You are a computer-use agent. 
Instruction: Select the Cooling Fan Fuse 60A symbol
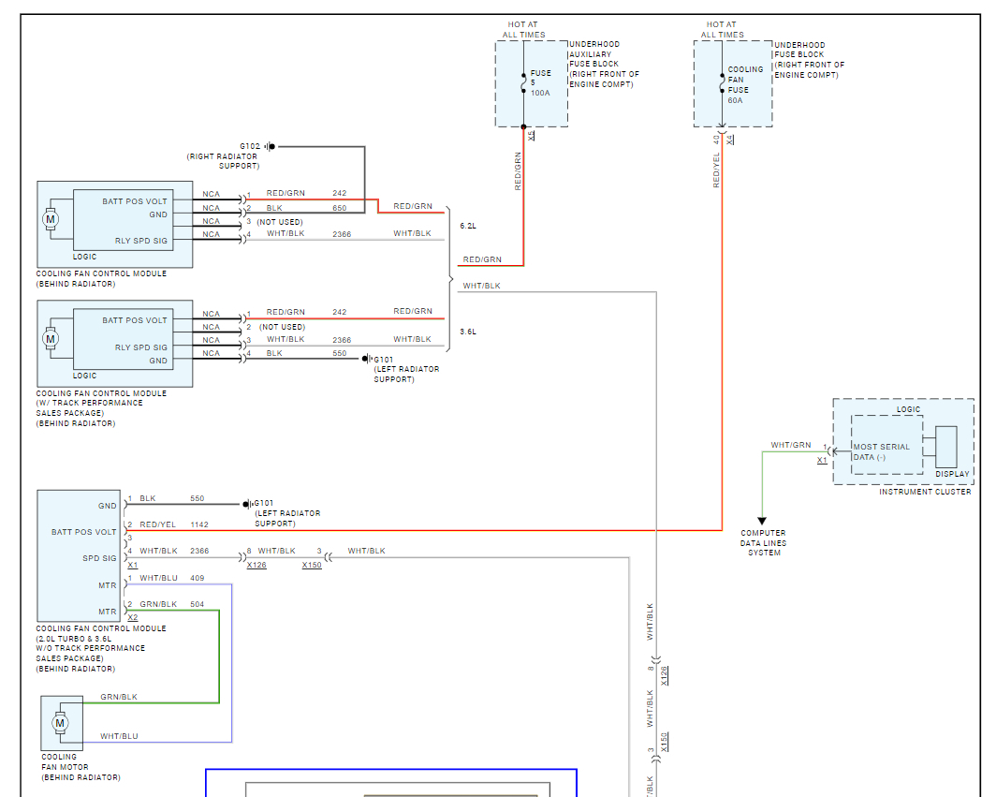(x=723, y=82)
